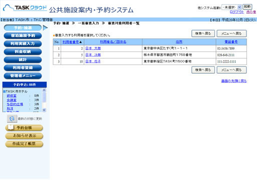Click the 画面の先頭に戻る link
Screen dimensions: 257x183
(x=234, y=81)
